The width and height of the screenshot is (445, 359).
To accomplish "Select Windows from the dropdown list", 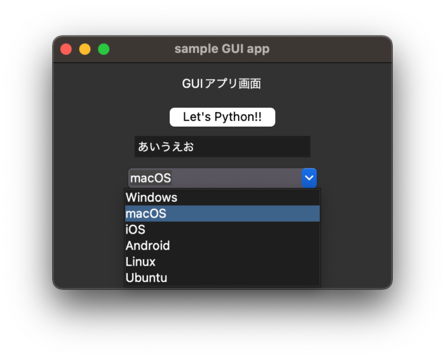I will [222, 197].
